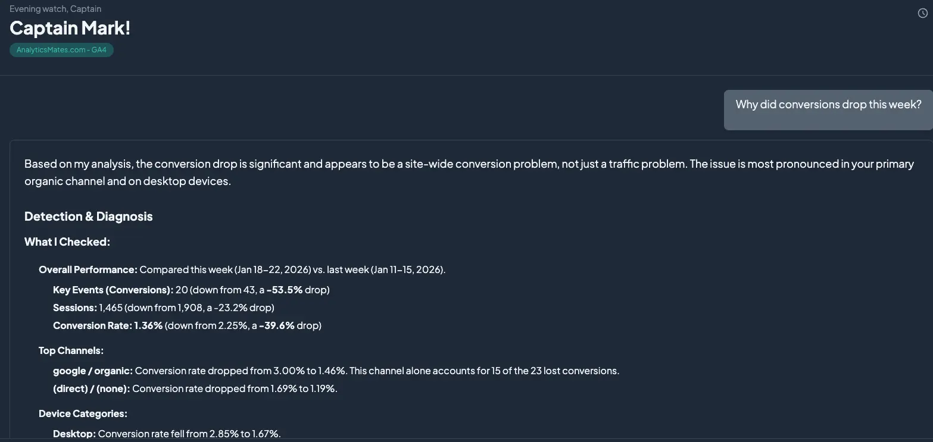Click the 'Device Categories:' section label
The height and width of the screenshot is (442, 933).
point(83,412)
